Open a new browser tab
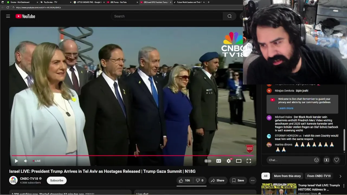 click(x=208, y=2)
